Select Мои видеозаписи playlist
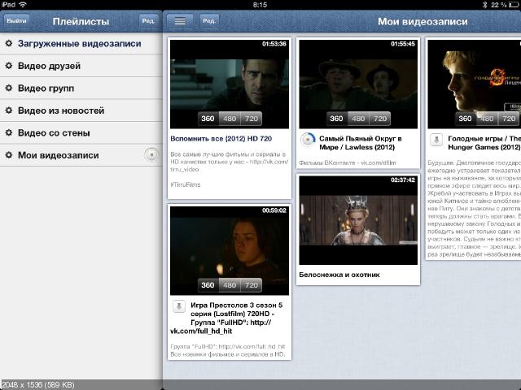521x390 pixels. [x=81, y=155]
